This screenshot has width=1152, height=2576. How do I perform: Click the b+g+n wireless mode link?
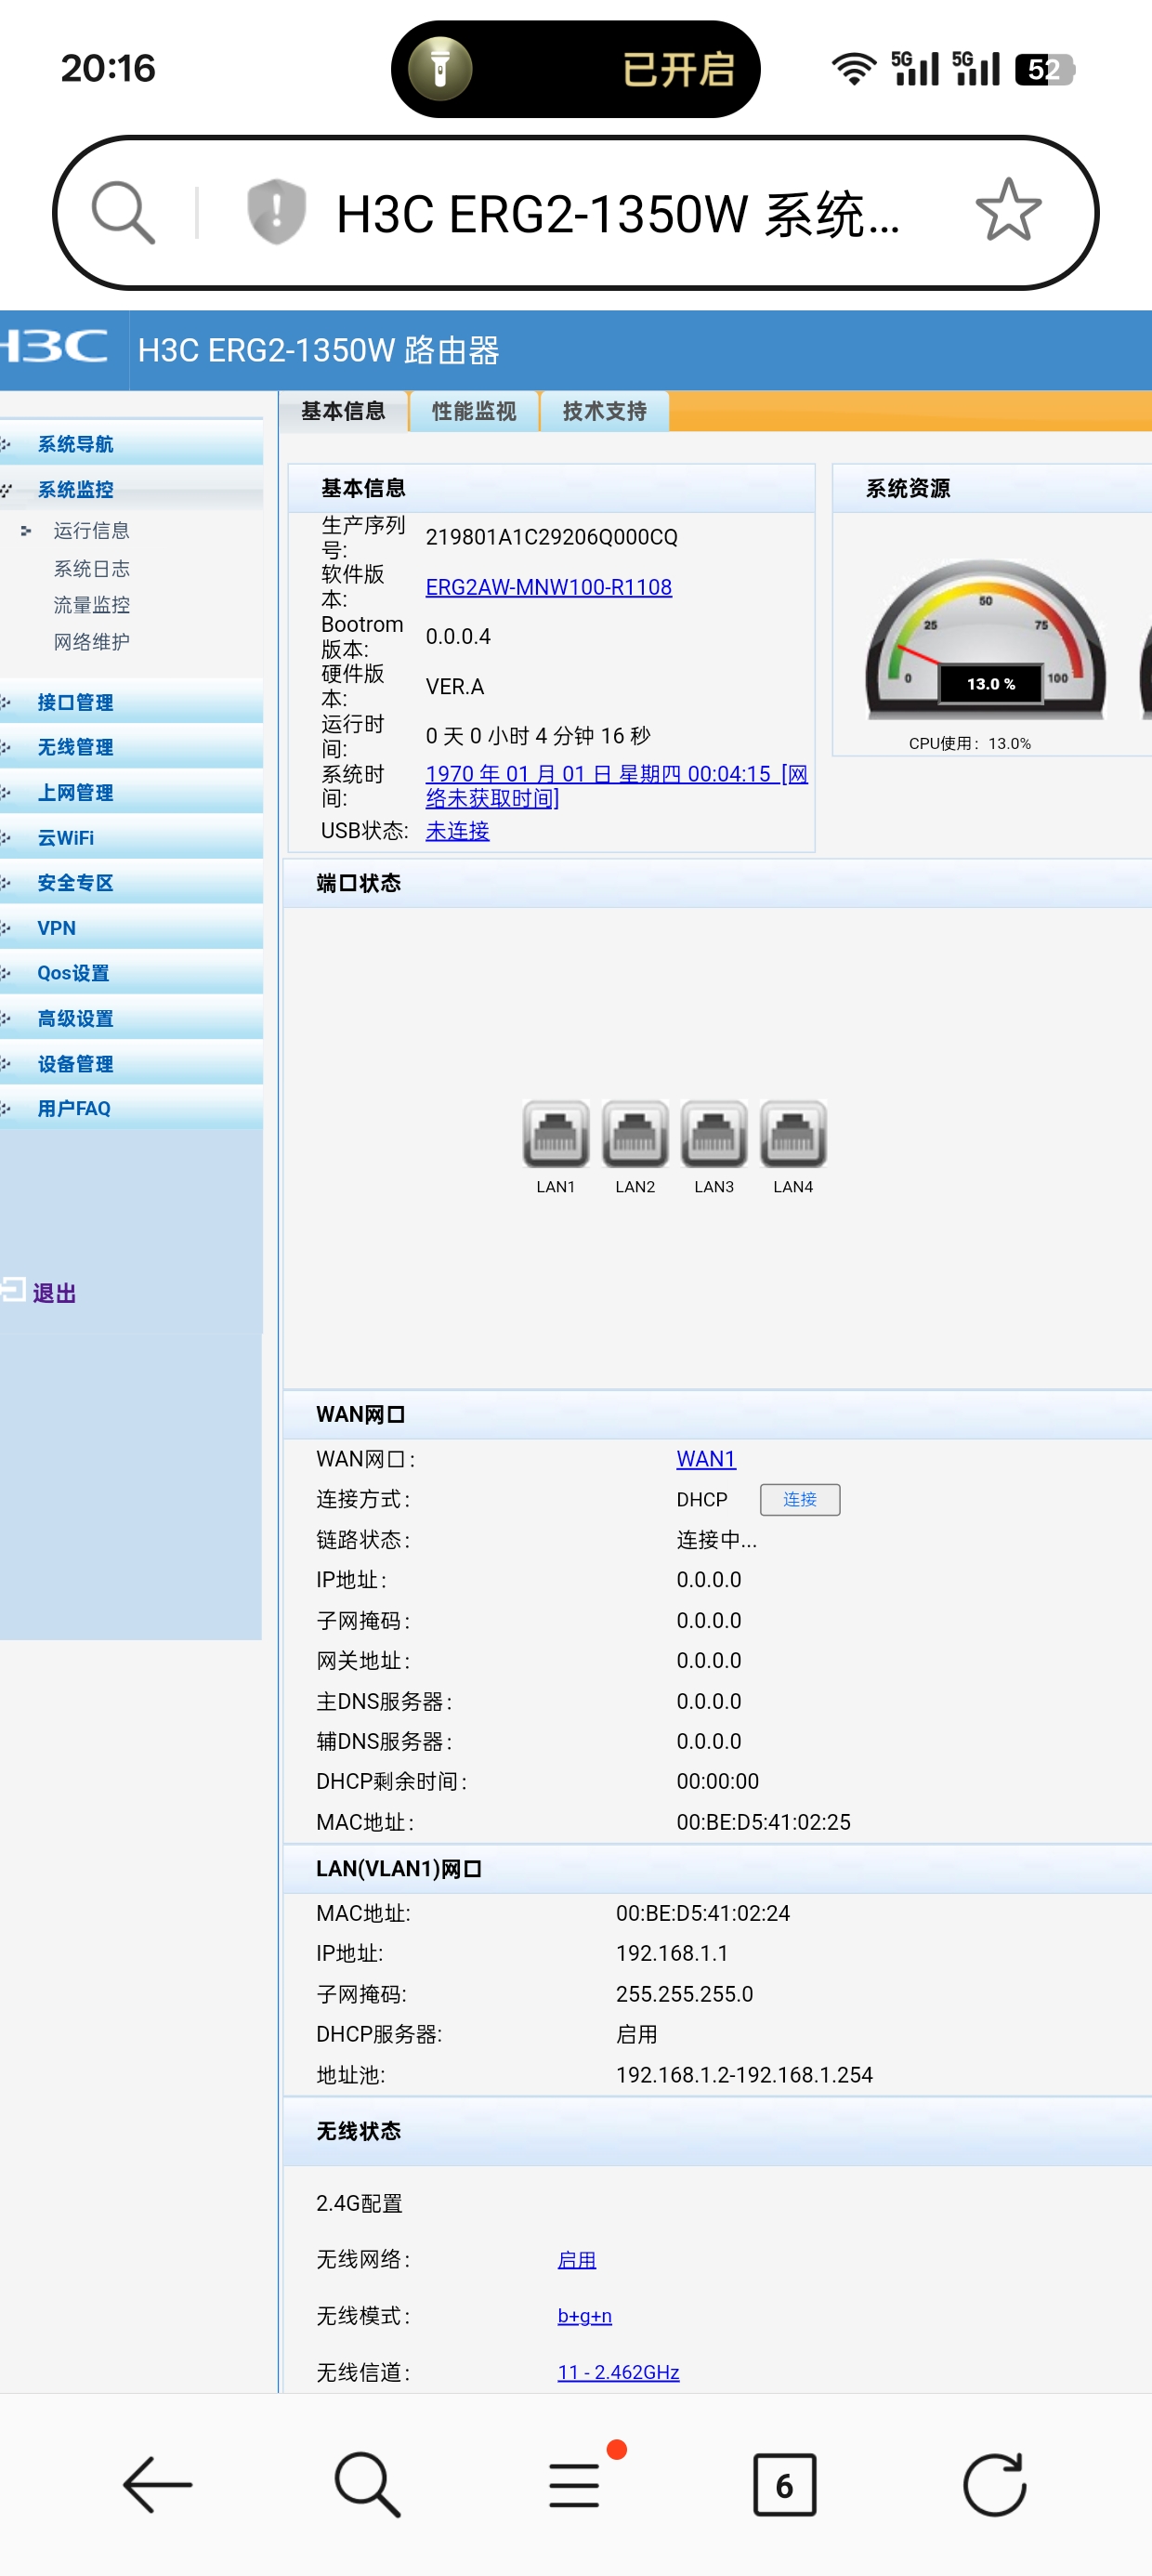click(x=584, y=2315)
